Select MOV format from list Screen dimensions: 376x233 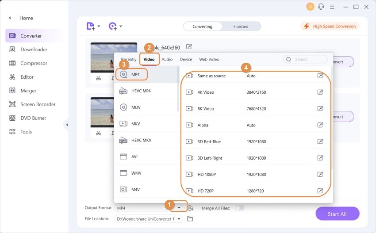coord(136,107)
